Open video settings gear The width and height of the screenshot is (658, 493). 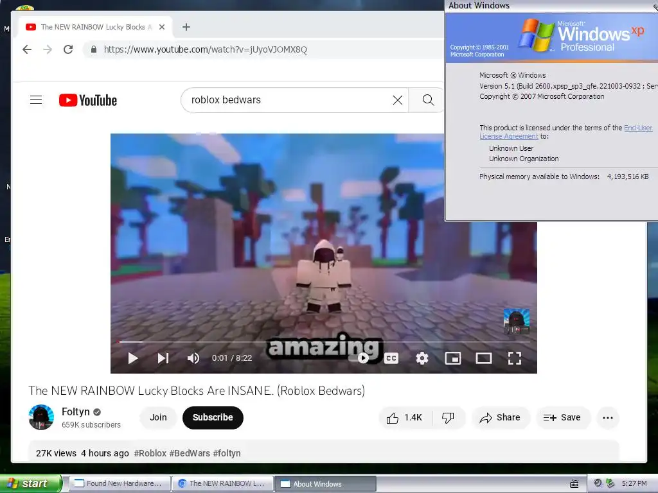[422, 358]
